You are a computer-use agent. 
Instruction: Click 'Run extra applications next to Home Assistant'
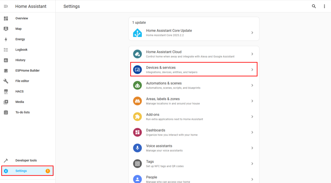click(x=175, y=119)
